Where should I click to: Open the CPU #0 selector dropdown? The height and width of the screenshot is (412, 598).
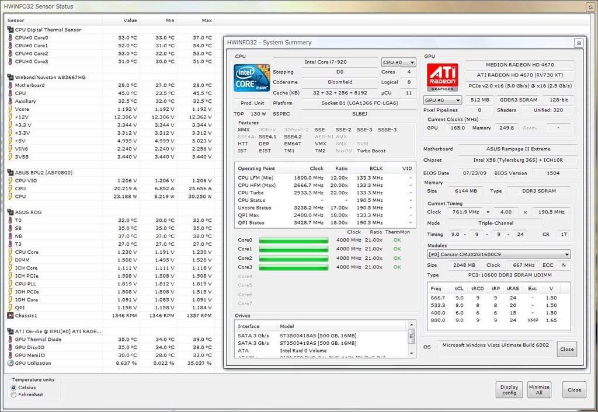(398, 62)
